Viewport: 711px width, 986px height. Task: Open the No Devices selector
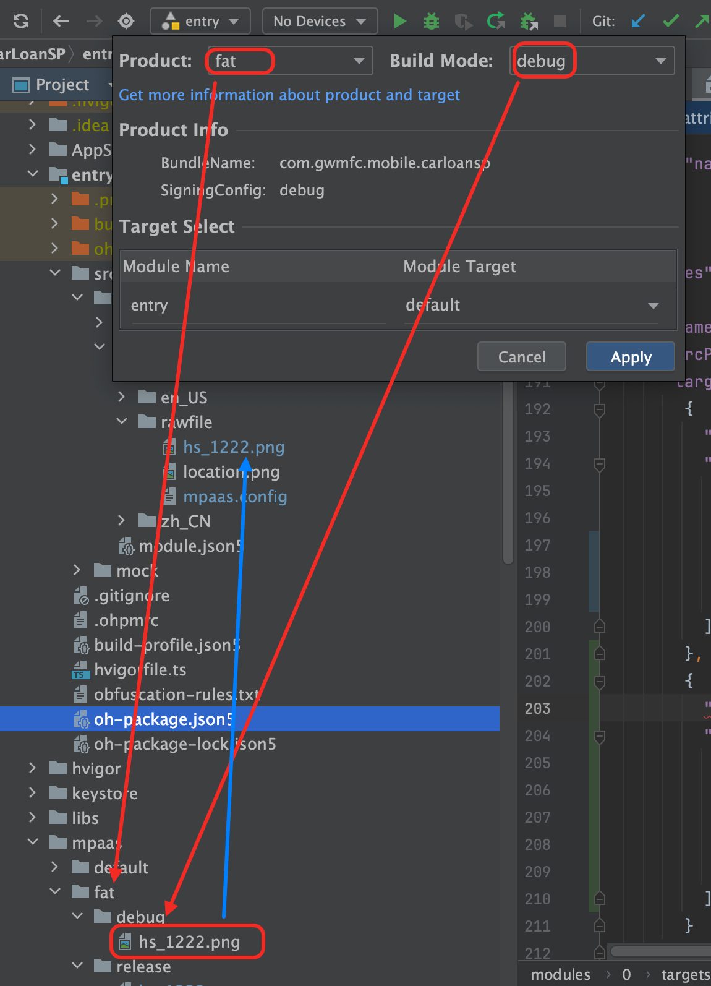pos(320,21)
